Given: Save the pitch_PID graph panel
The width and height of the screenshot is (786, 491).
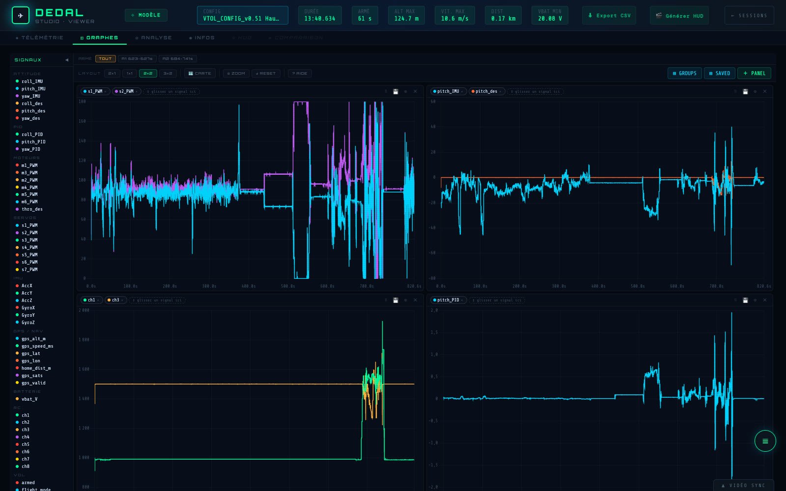Looking at the screenshot, I should pyautogui.click(x=745, y=300).
